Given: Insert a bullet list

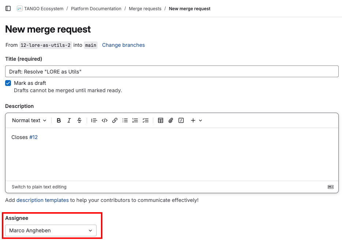Looking at the screenshot, I should click(x=125, y=120).
